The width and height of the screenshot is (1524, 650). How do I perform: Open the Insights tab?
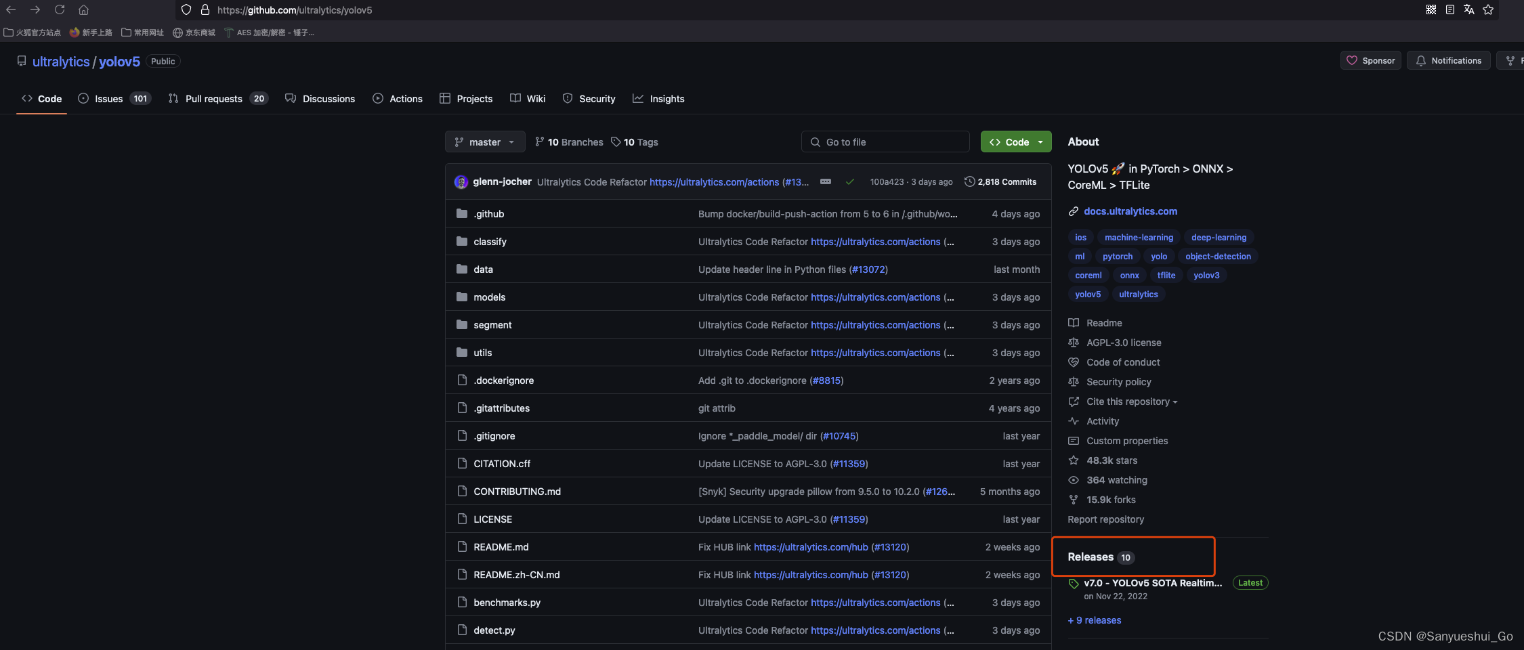659,99
